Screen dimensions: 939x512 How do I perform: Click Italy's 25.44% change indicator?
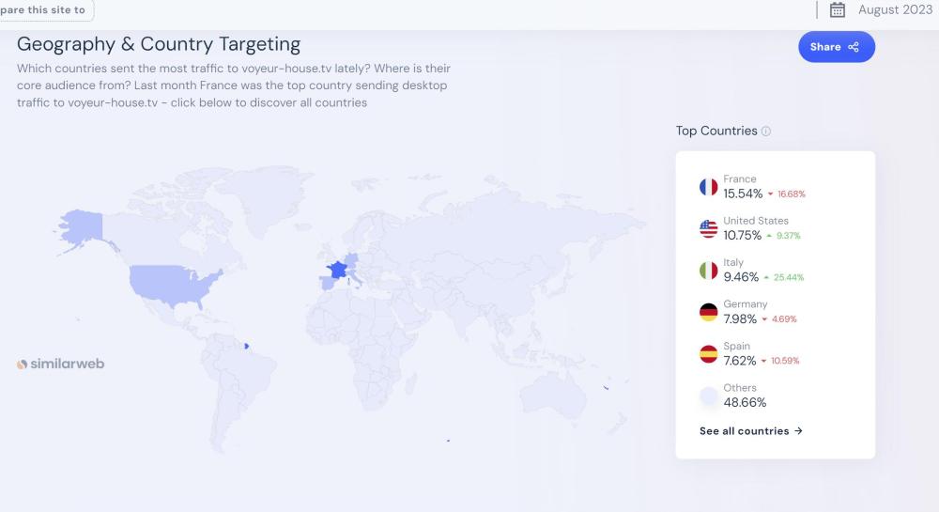click(x=785, y=277)
